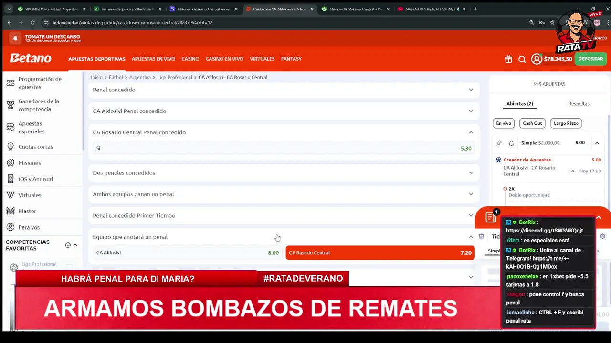
Task: Select CA Aldosivi 8.00 odds
Action: [188, 253]
